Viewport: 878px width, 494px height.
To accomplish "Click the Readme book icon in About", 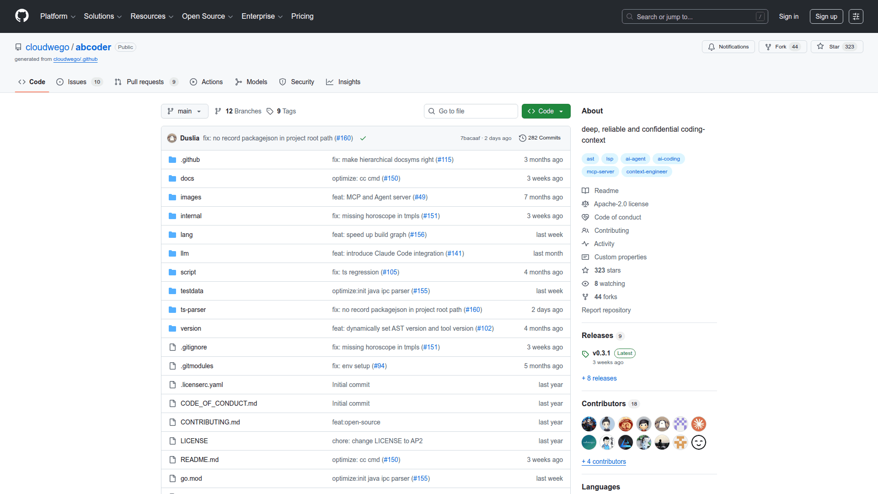I will pyautogui.click(x=586, y=191).
